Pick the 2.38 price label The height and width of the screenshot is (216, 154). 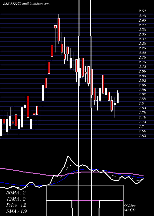click(x=142, y=30)
